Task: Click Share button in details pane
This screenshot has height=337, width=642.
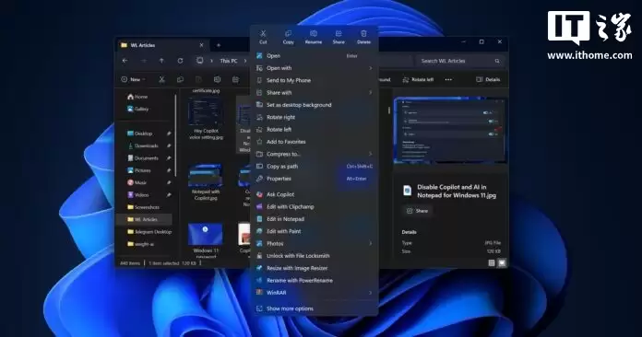Action: click(417, 211)
